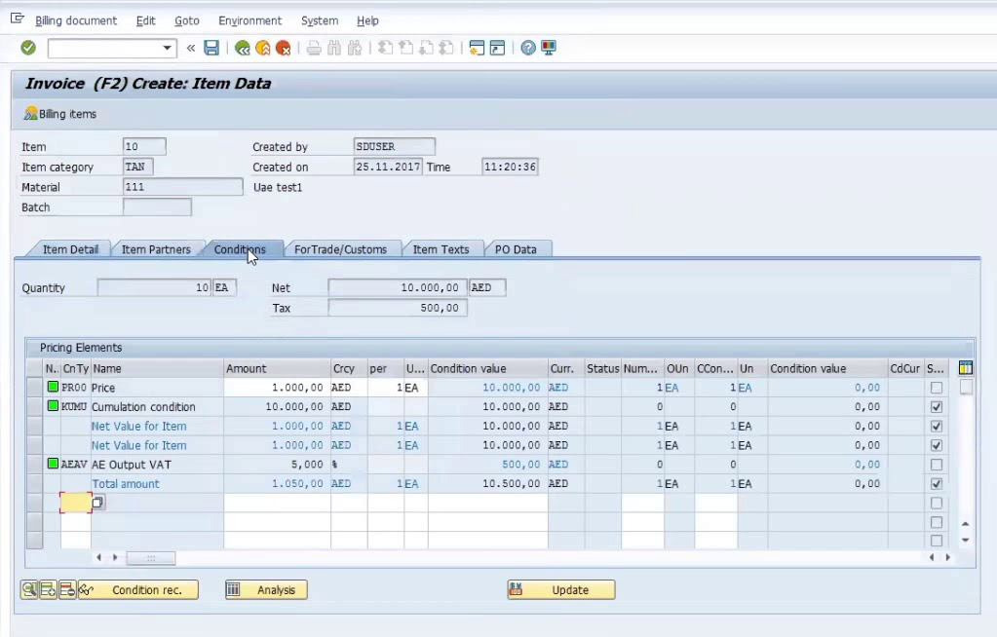
Task: Click the green status icon for KUMU
Action: 53,405
